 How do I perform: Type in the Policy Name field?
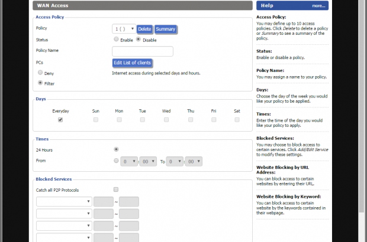click(142, 51)
